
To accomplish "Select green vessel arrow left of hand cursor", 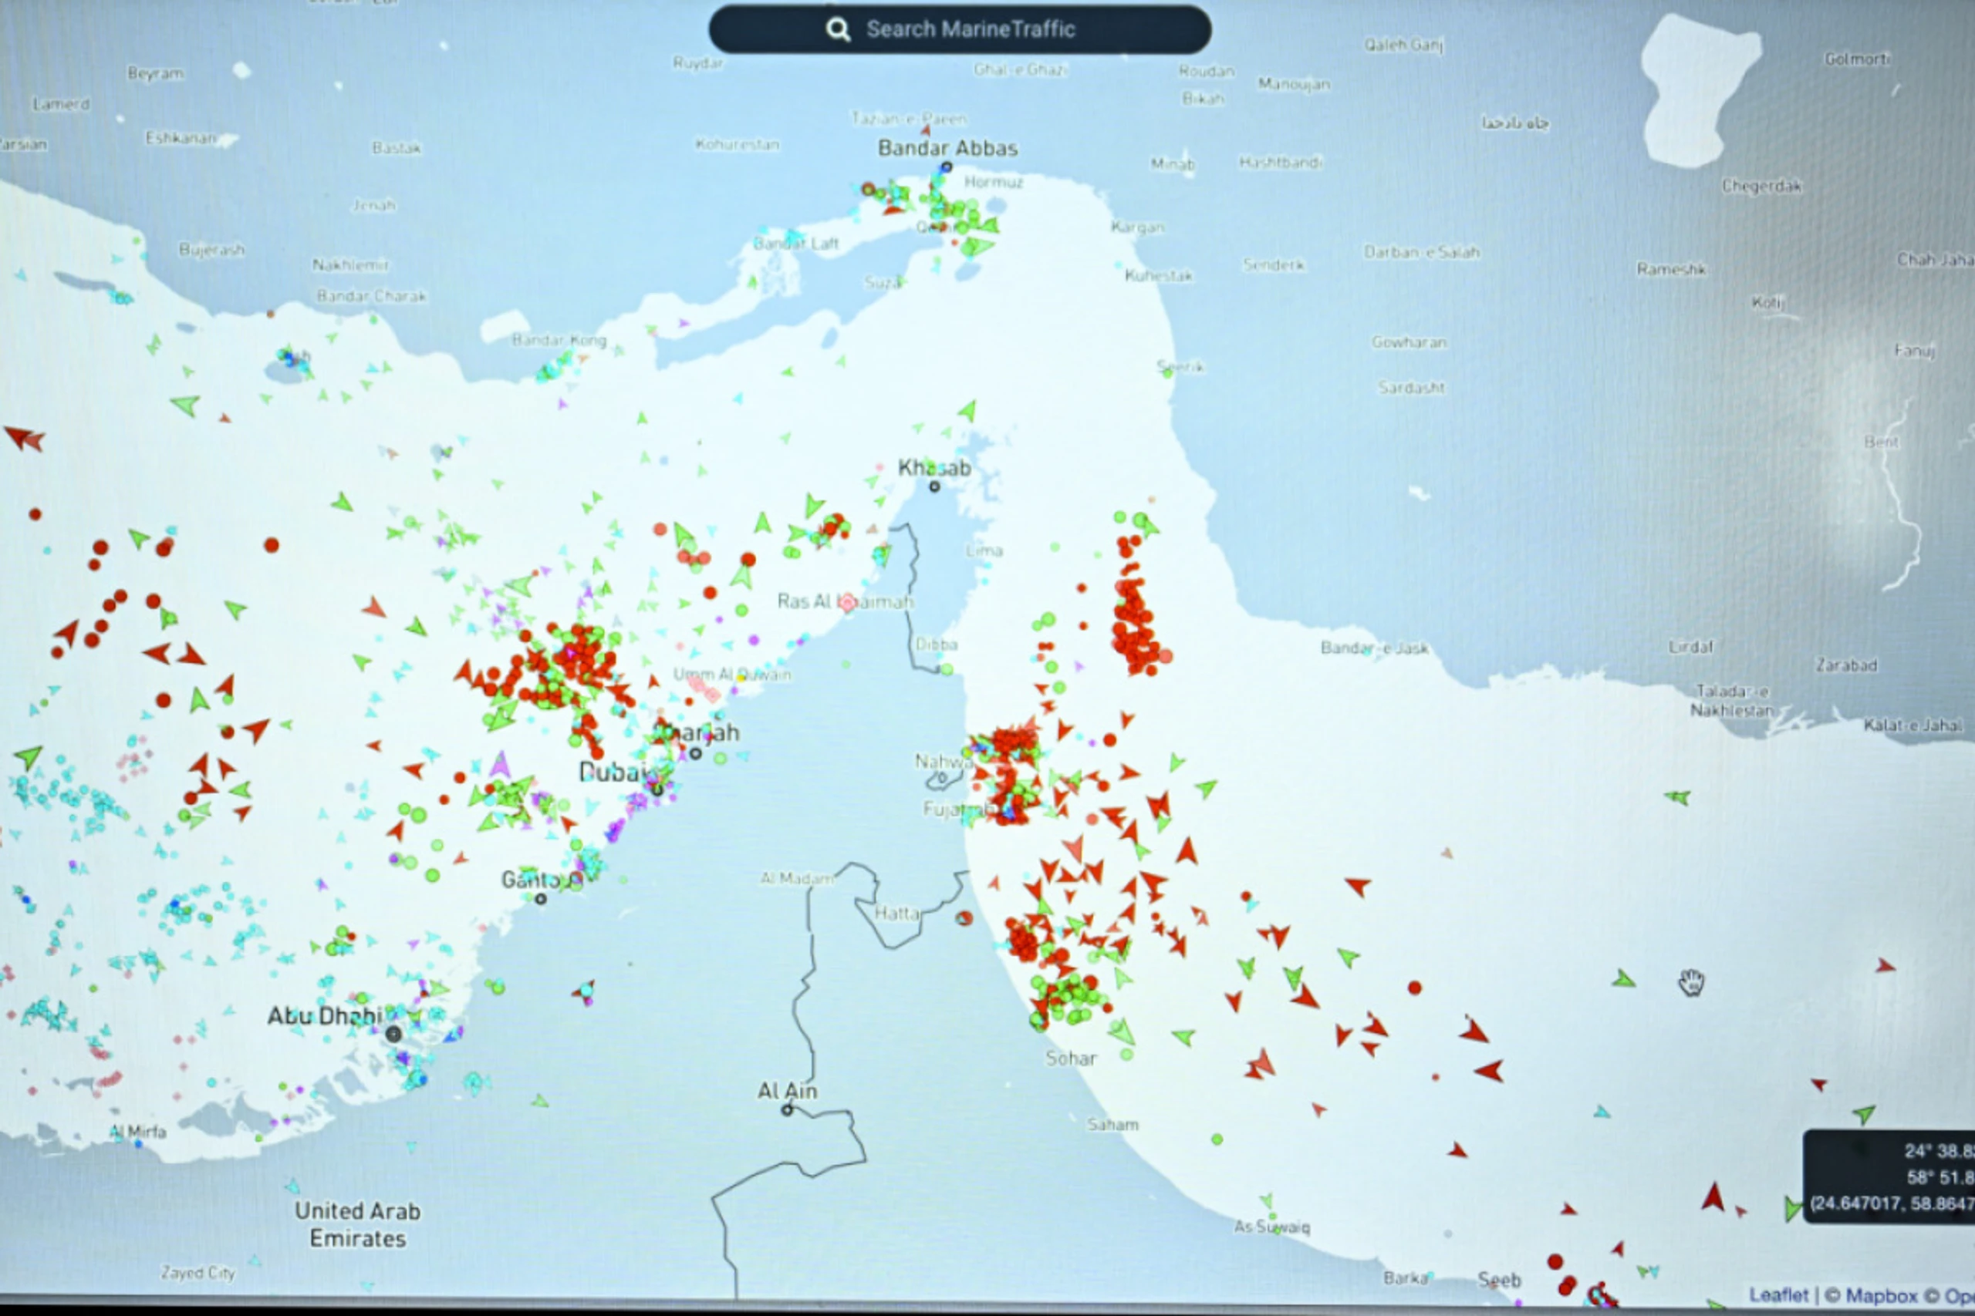I will [x=1623, y=978].
